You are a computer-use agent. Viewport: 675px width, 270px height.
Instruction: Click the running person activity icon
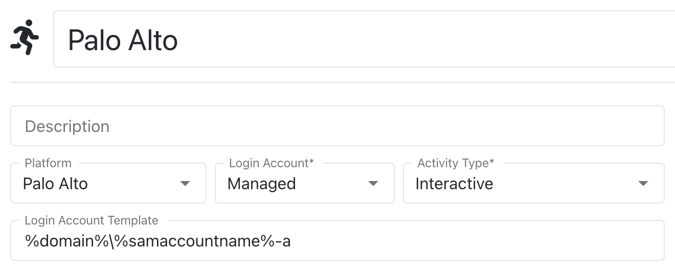pos(24,37)
